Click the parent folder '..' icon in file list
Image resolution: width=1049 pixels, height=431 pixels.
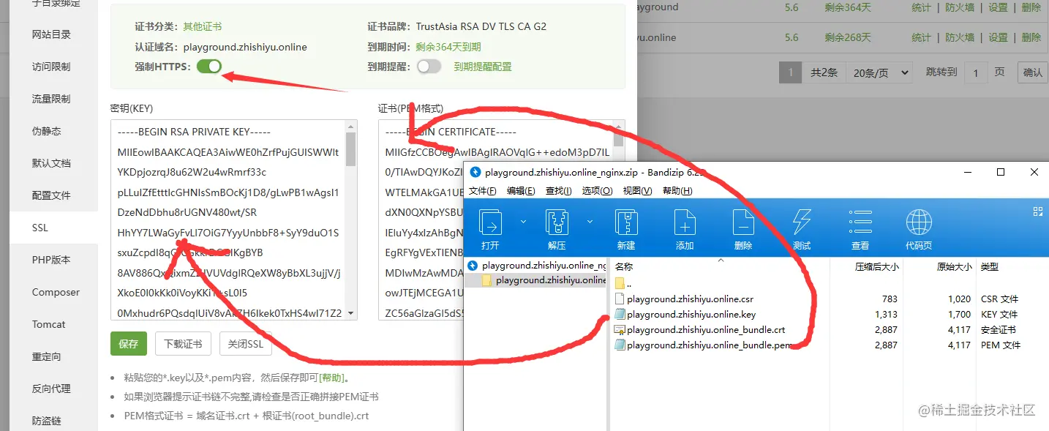[x=620, y=283]
